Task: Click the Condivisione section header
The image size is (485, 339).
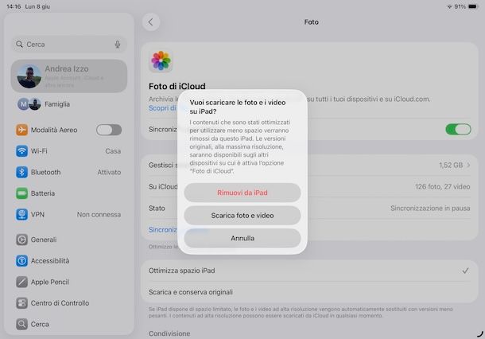Action: pos(169,333)
